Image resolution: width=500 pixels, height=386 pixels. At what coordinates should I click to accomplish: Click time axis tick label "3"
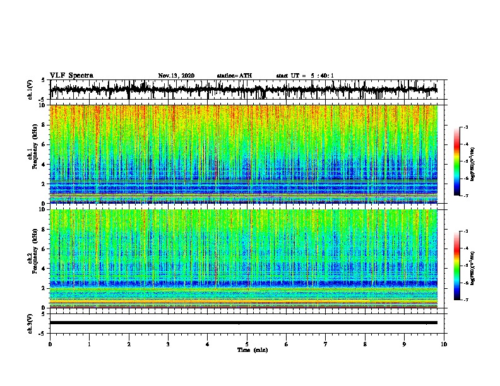168,344
